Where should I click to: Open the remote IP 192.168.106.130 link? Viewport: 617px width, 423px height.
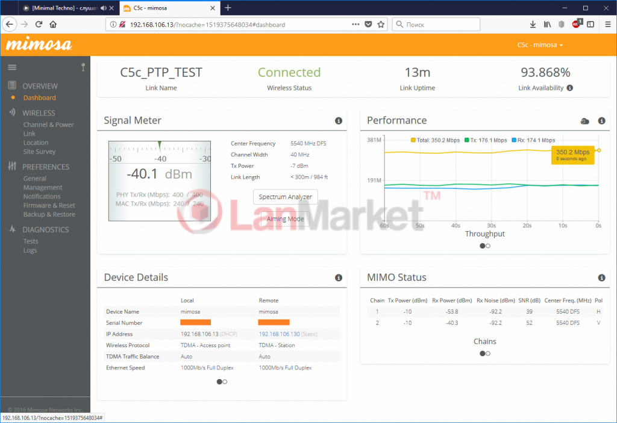(279, 333)
